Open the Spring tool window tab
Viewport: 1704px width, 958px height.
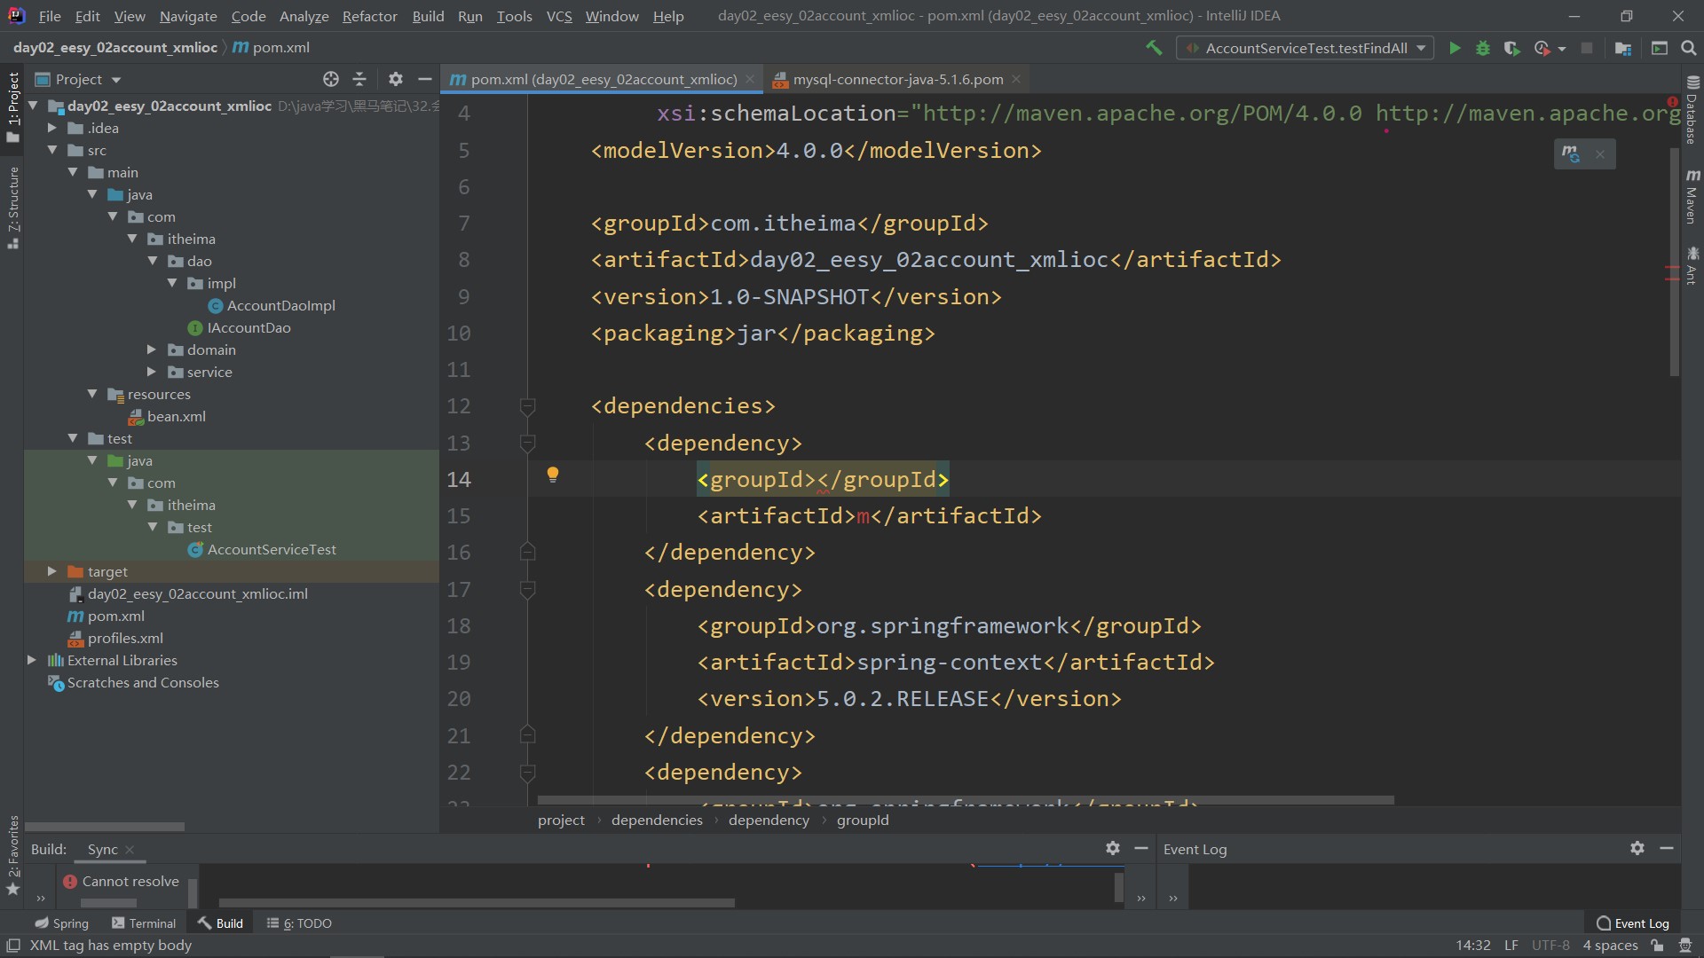click(61, 923)
